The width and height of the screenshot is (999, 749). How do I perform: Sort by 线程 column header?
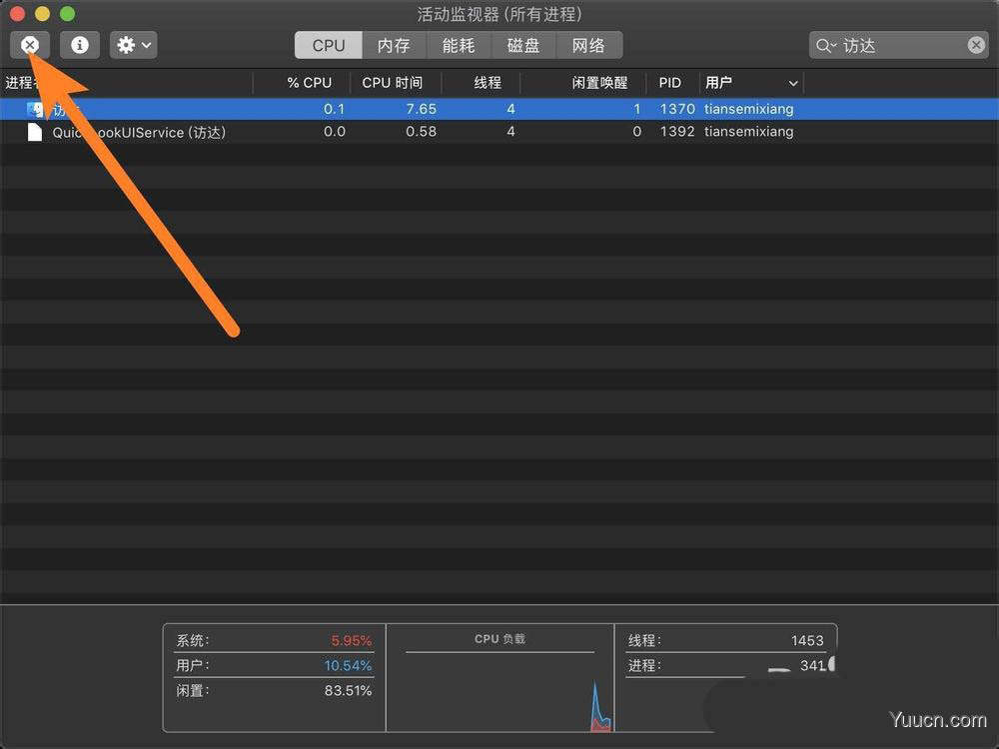point(488,83)
